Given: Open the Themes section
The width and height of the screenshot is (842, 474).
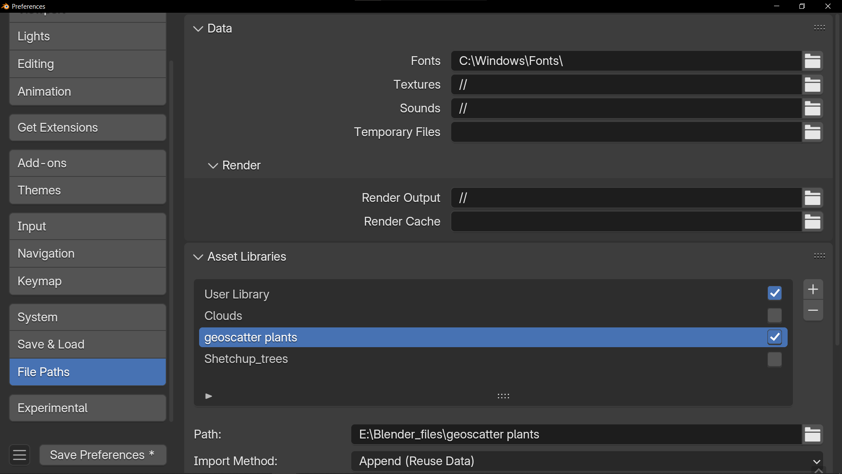Looking at the screenshot, I should point(88,190).
